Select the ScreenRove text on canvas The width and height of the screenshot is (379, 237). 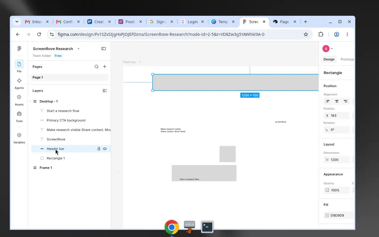point(281,122)
